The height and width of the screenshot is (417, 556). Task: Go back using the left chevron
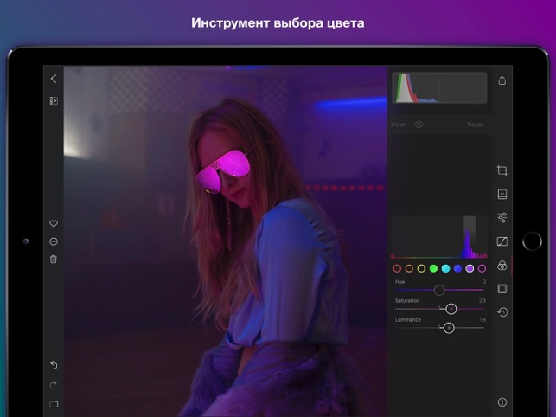(x=54, y=79)
